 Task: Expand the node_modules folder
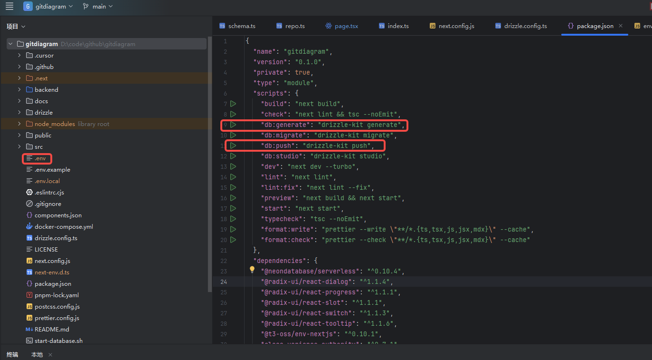pyautogui.click(x=19, y=124)
